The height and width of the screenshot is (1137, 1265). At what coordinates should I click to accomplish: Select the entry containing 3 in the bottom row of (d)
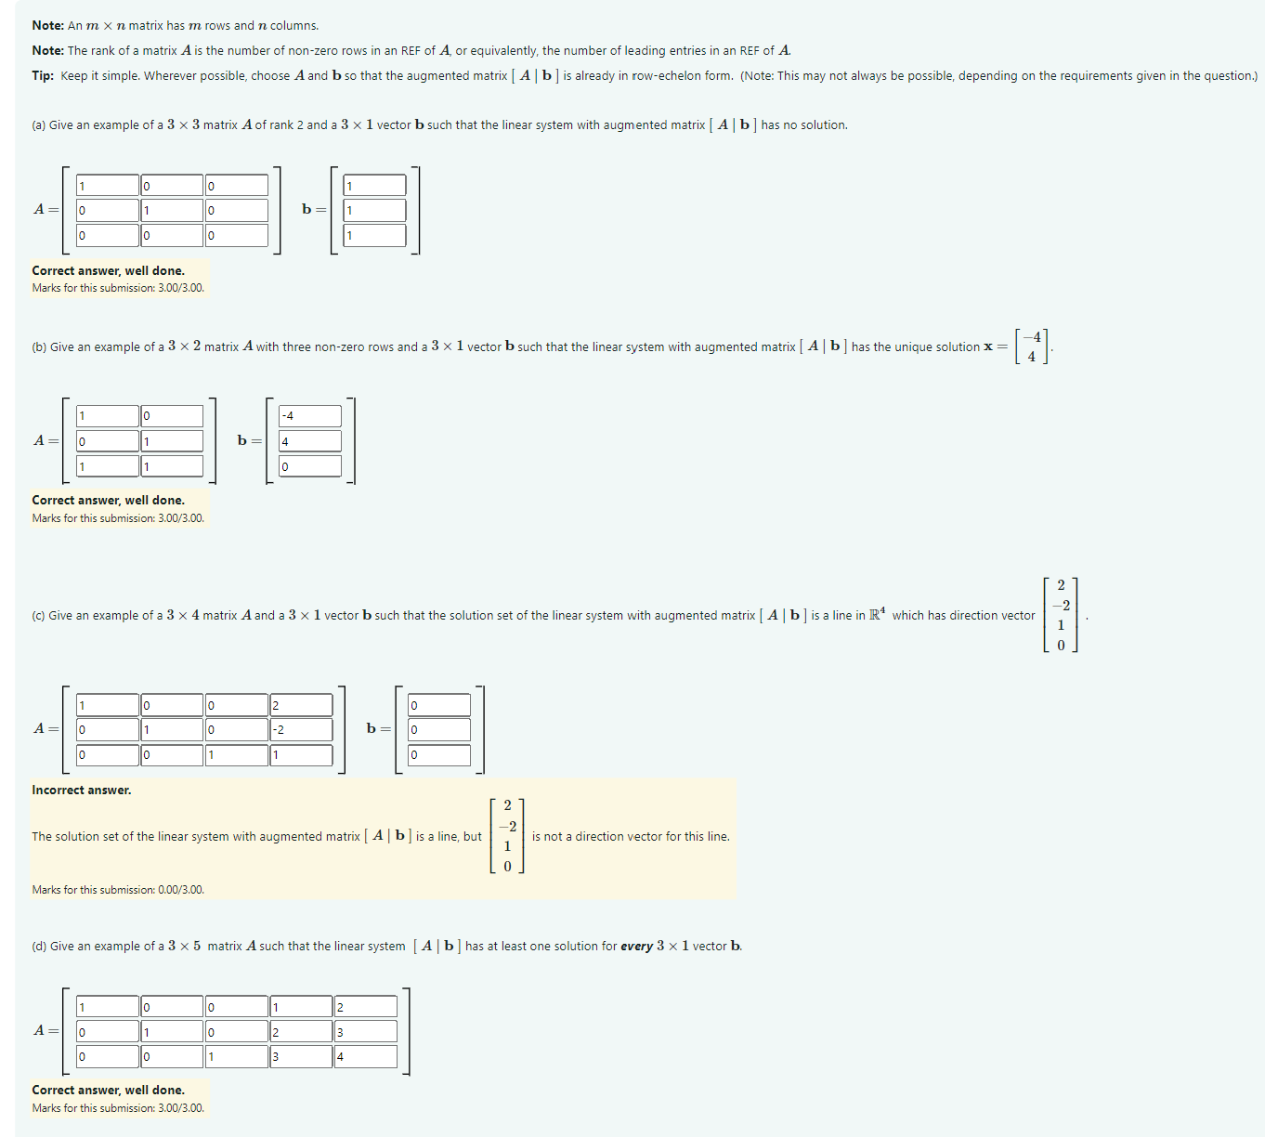pos(302,1056)
